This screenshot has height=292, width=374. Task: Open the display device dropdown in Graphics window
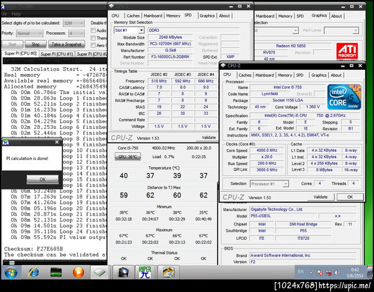click(276, 31)
